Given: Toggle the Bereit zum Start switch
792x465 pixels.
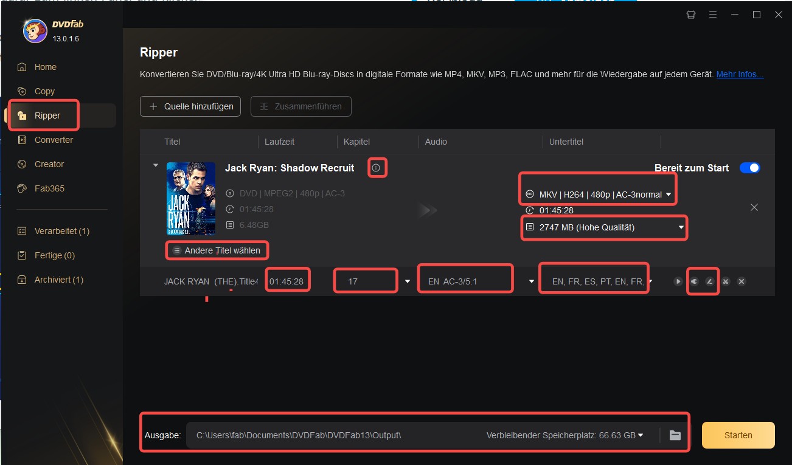Looking at the screenshot, I should coord(750,168).
